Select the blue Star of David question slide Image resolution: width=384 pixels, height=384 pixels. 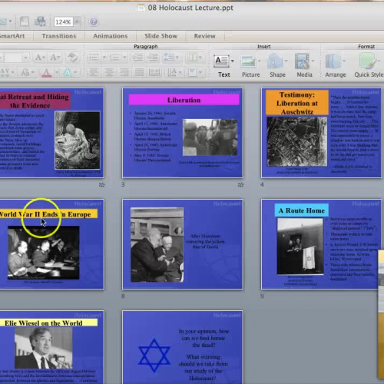(183, 347)
